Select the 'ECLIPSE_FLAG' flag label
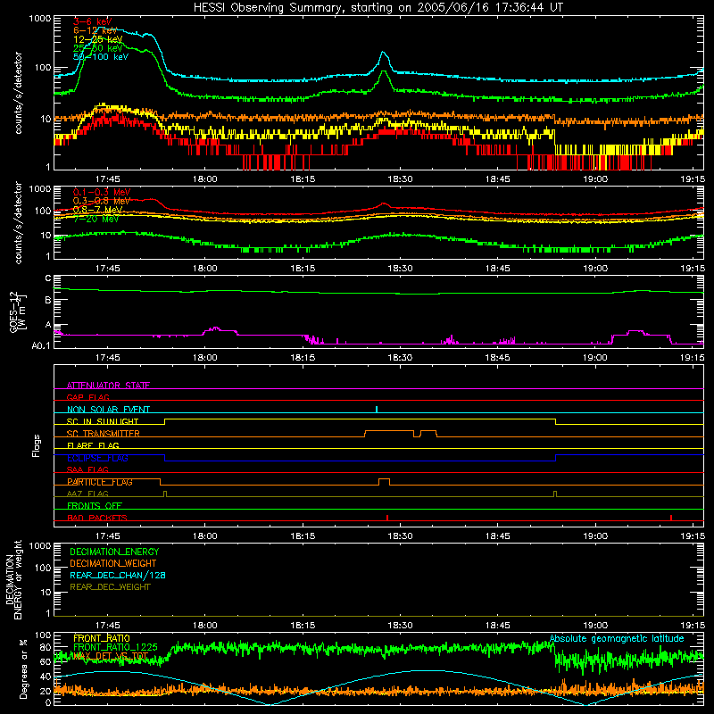Image resolution: width=714 pixels, height=714 pixels. pos(97,458)
